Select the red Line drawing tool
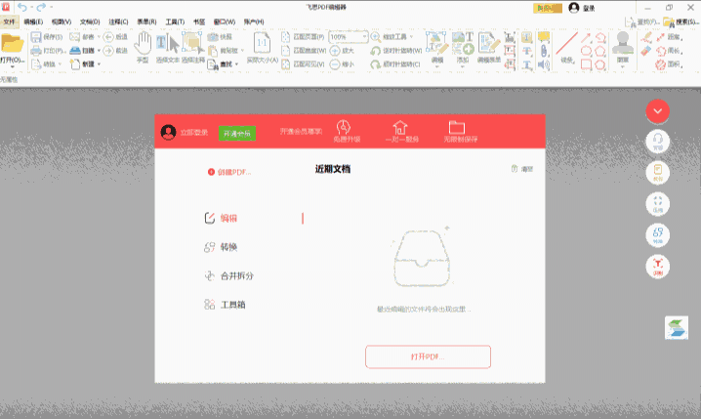 (x=566, y=43)
